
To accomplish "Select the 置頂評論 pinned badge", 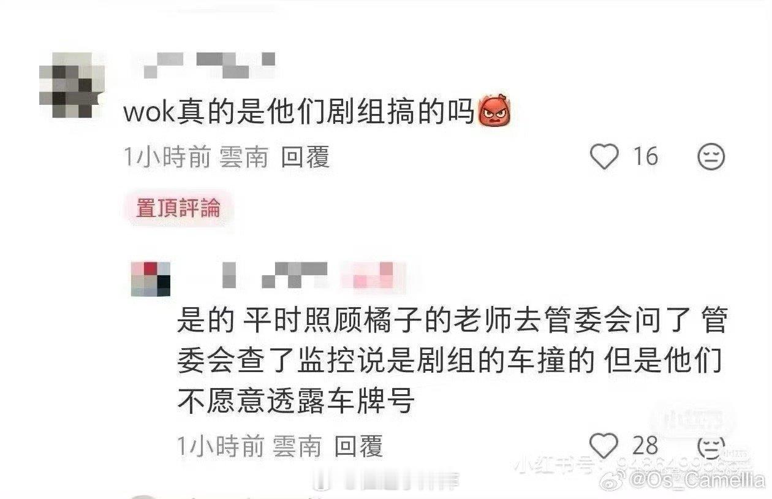I will pos(178,208).
